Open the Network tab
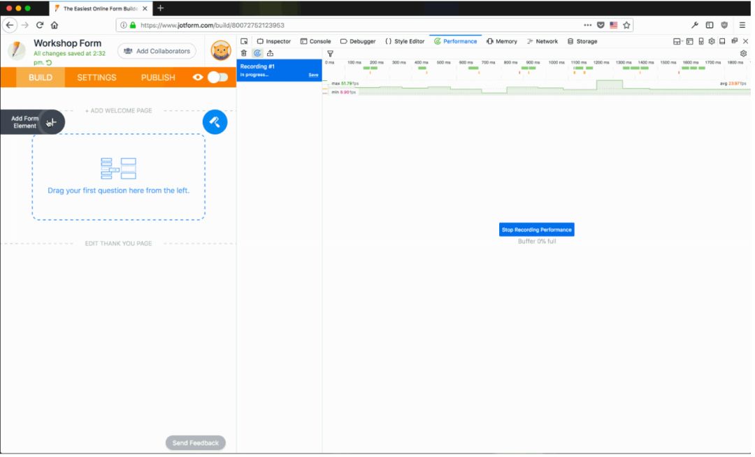This screenshot has height=457, width=755. coord(542,41)
